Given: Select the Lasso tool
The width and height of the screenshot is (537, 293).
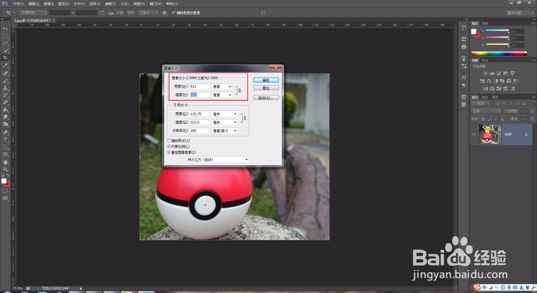Looking at the screenshot, I should click(x=5, y=43).
